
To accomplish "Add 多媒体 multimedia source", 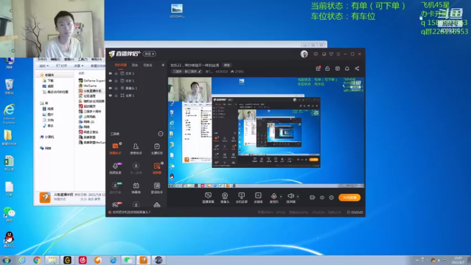I will tap(258, 198).
